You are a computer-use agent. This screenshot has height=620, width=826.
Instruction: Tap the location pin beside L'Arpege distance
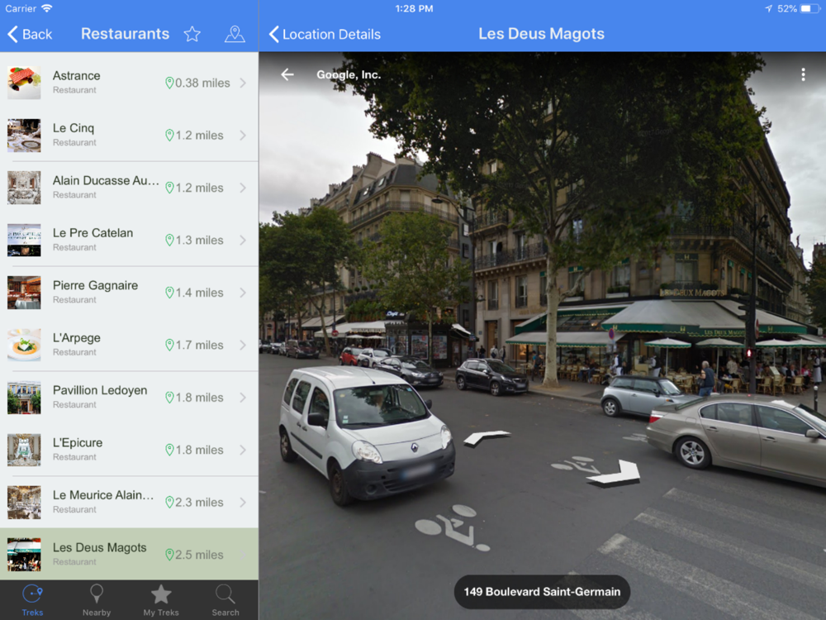[x=169, y=346]
